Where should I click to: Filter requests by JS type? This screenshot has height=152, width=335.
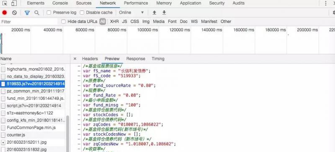124,22
